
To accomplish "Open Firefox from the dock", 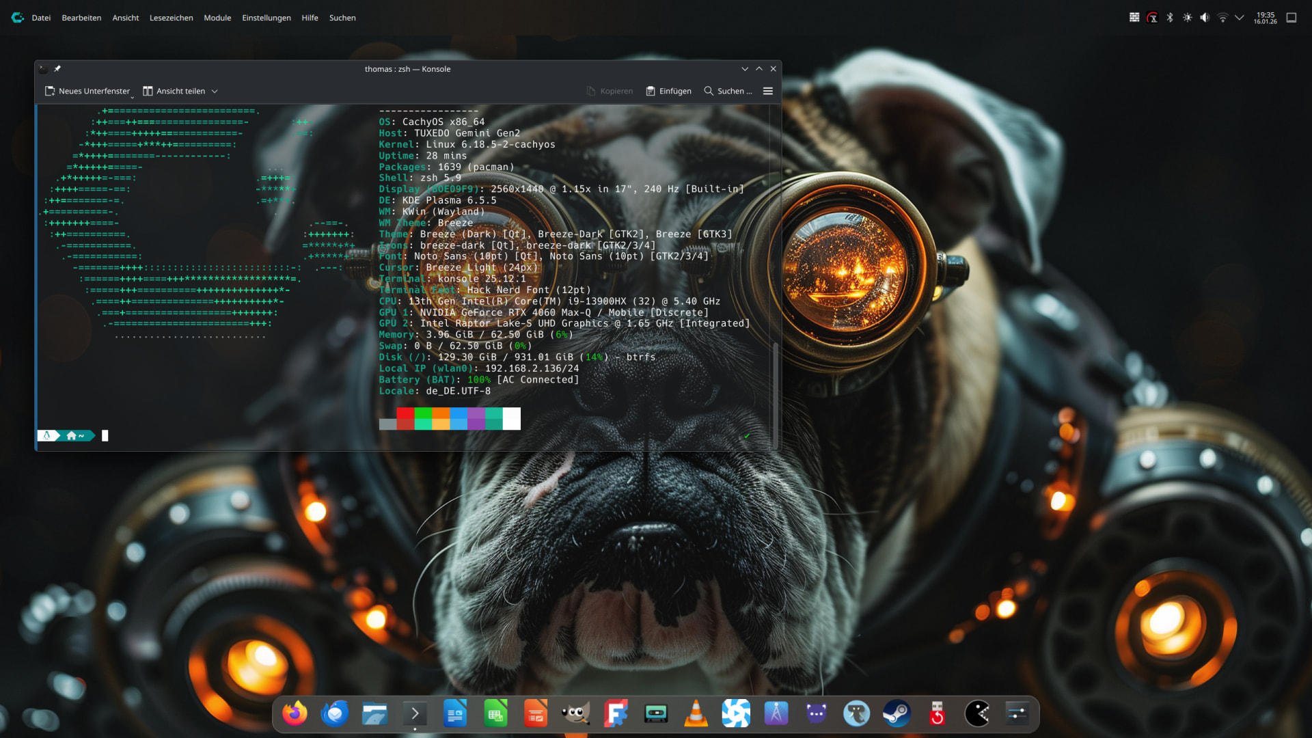I will tap(295, 714).
